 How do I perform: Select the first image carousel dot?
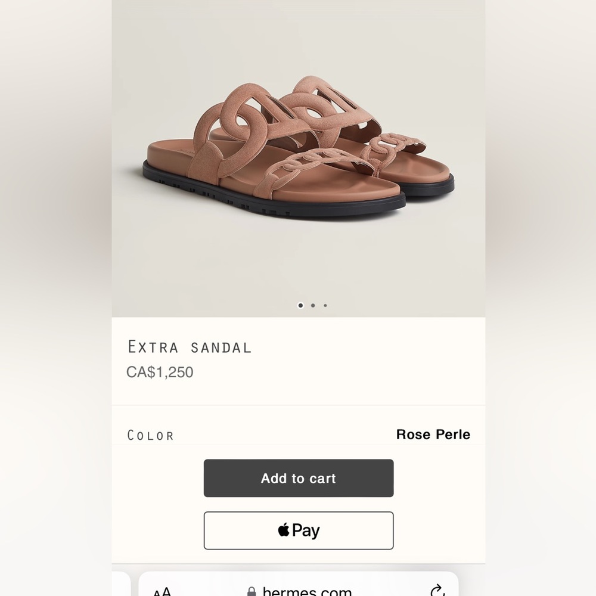pyautogui.click(x=300, y=305)
